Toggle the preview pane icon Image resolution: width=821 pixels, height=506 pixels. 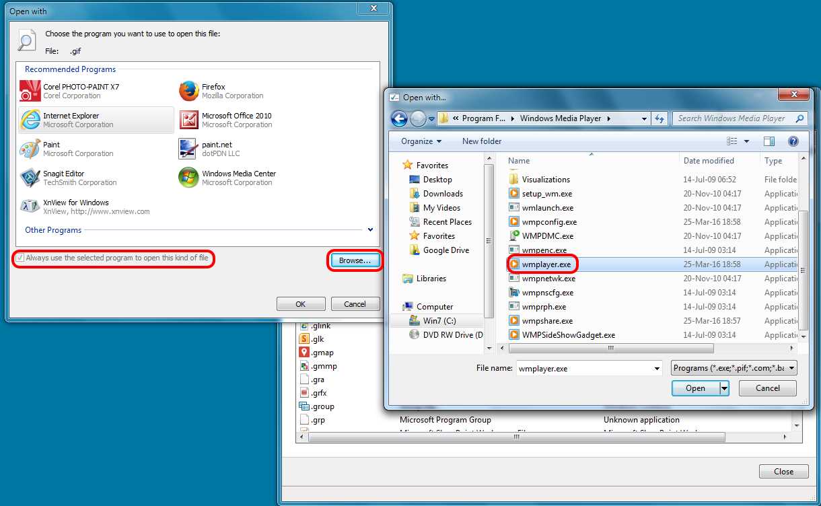point(769,141)
